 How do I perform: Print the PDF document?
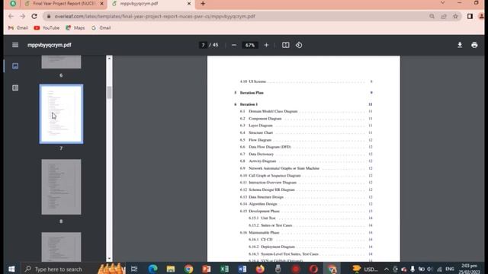click(474, 45)
